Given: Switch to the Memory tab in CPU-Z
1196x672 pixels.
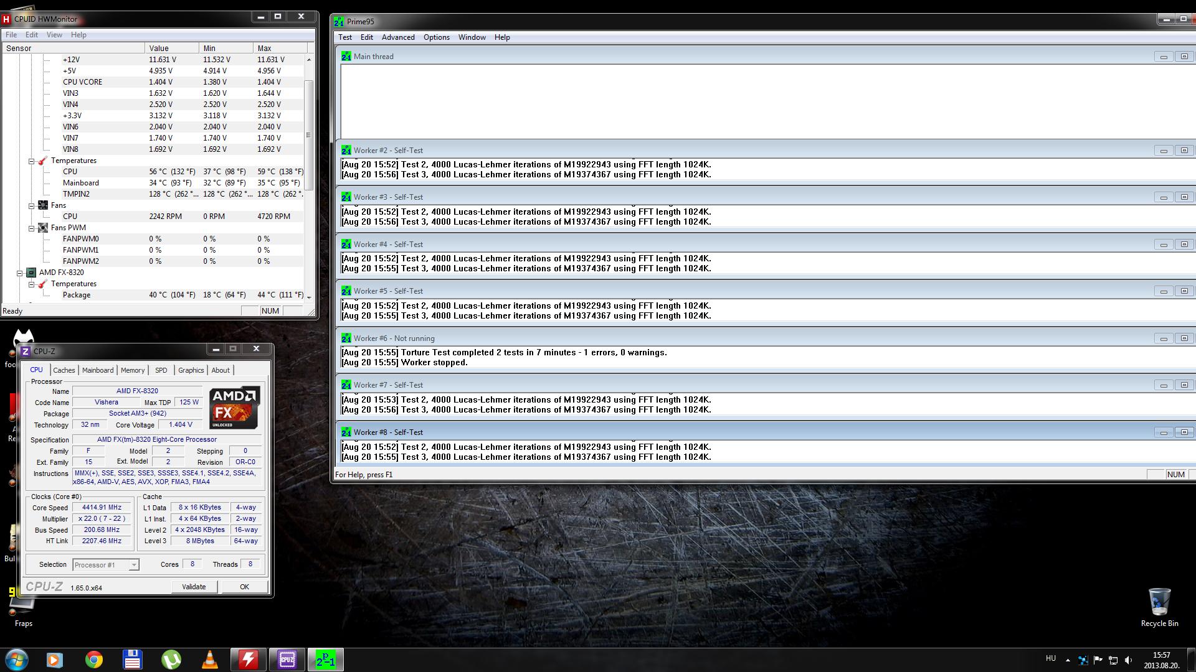Looking at the screenshot, I should click(133, 370).
